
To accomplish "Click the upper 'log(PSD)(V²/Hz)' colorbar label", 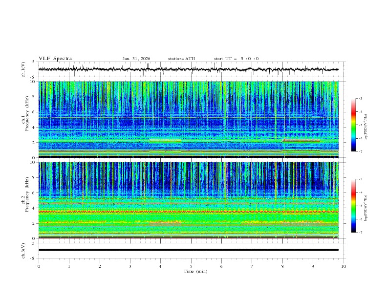I will pyautogui.click(x=366, y=128).
